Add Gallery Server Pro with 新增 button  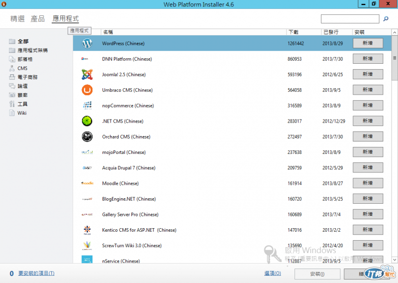click(x=368, y=214)
